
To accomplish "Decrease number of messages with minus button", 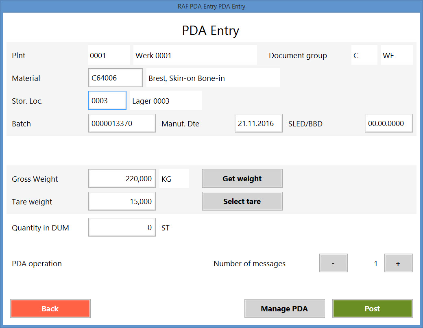I will tap(333, 263).
